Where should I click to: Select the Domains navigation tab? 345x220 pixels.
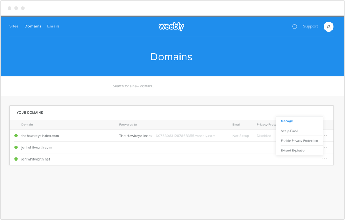[33, 26]
